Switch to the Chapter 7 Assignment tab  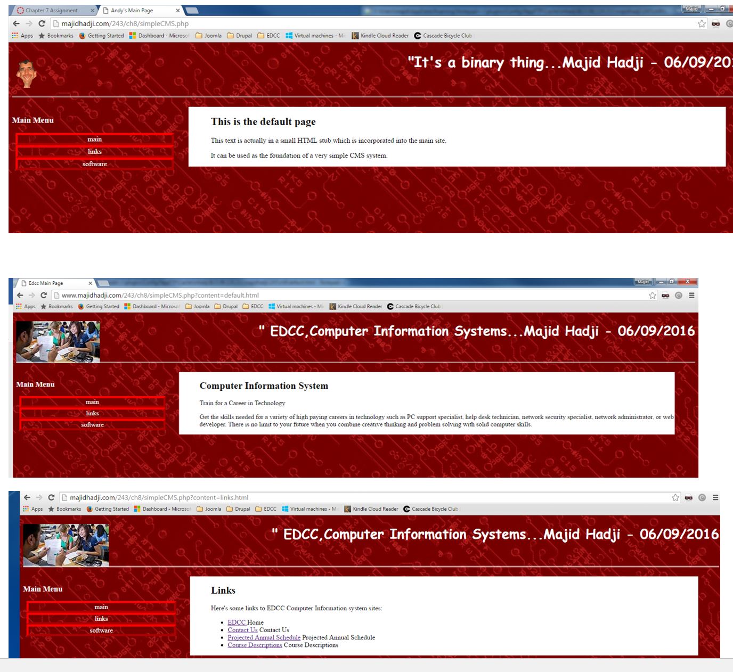pos(51,11)
